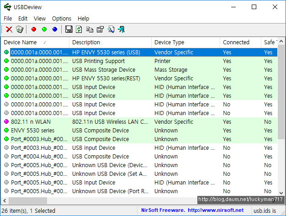This screenshot has width=286, height=216.
Task: Click the 26 item(s), 1 Selected status text
Action: [x=28, y=211]
